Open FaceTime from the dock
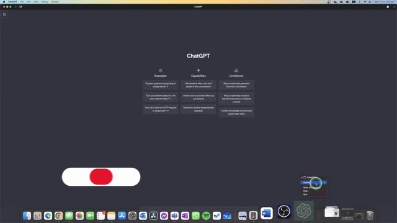This screenshot has height=223, width=397. click(x=90, y=216)
